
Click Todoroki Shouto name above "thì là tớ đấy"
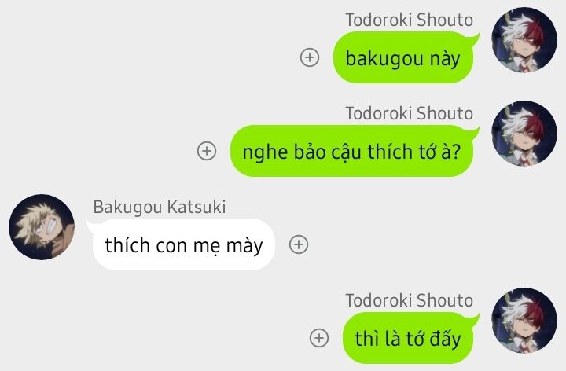[410, 300]
